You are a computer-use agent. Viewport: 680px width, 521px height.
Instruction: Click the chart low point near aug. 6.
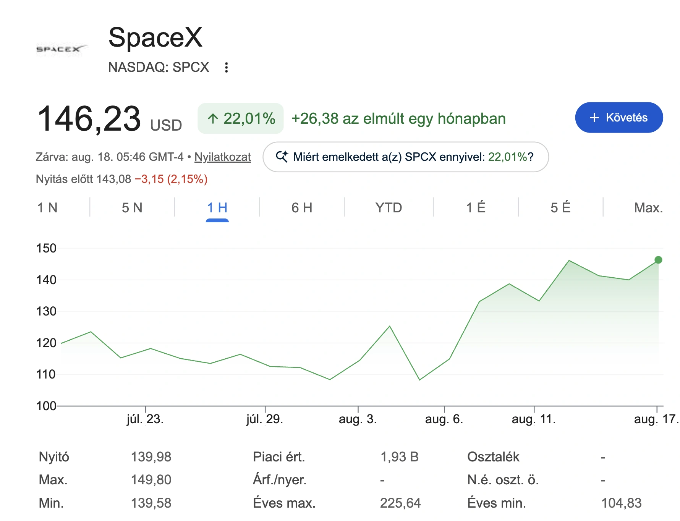tap(419, 380)
